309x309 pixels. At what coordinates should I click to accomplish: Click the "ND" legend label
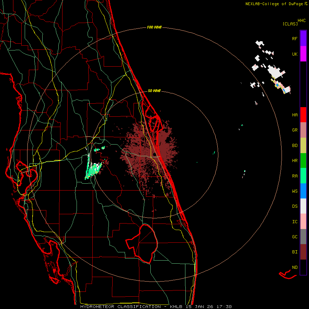point(295,267)
